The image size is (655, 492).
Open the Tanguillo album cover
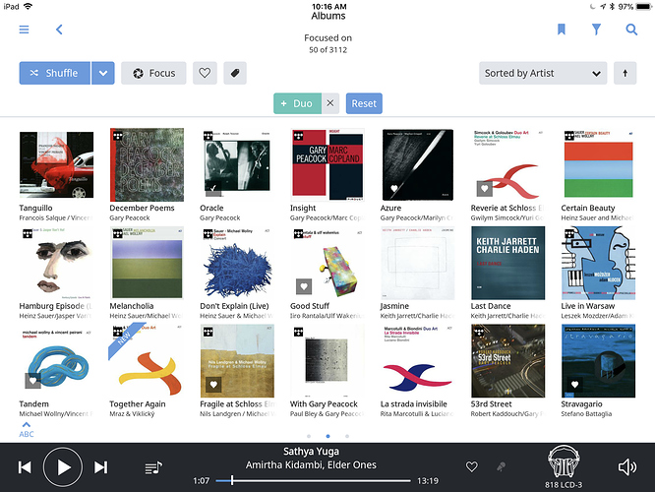56,164
